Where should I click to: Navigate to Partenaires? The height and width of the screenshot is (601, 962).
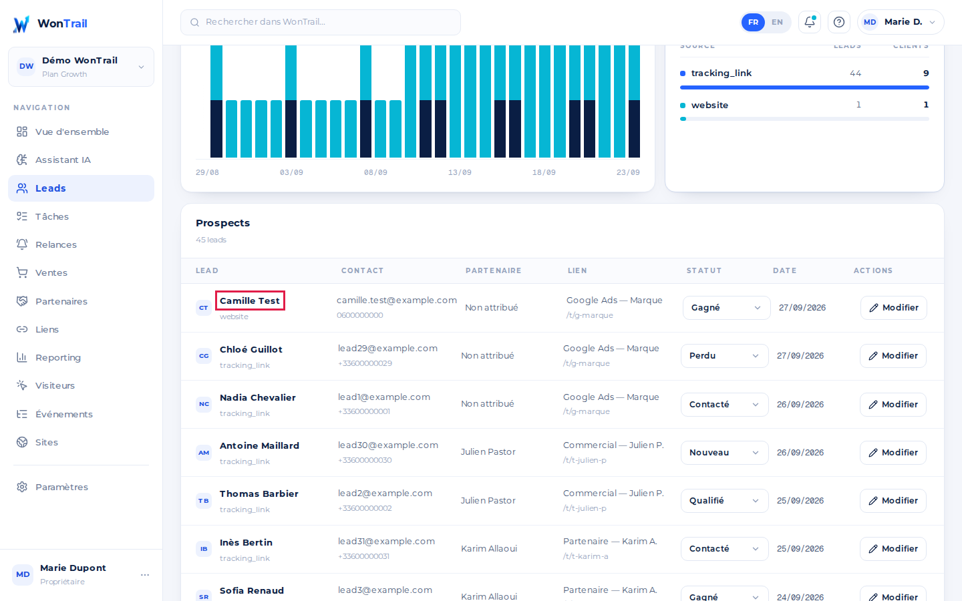pos(81,301)
